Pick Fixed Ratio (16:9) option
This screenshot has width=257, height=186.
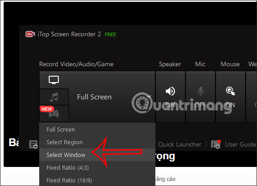coord(97,180)
